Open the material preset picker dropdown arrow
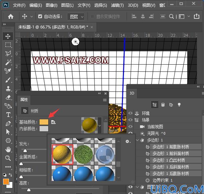Image resolution: width=204 pixels, height=194 pixels. 100,126
